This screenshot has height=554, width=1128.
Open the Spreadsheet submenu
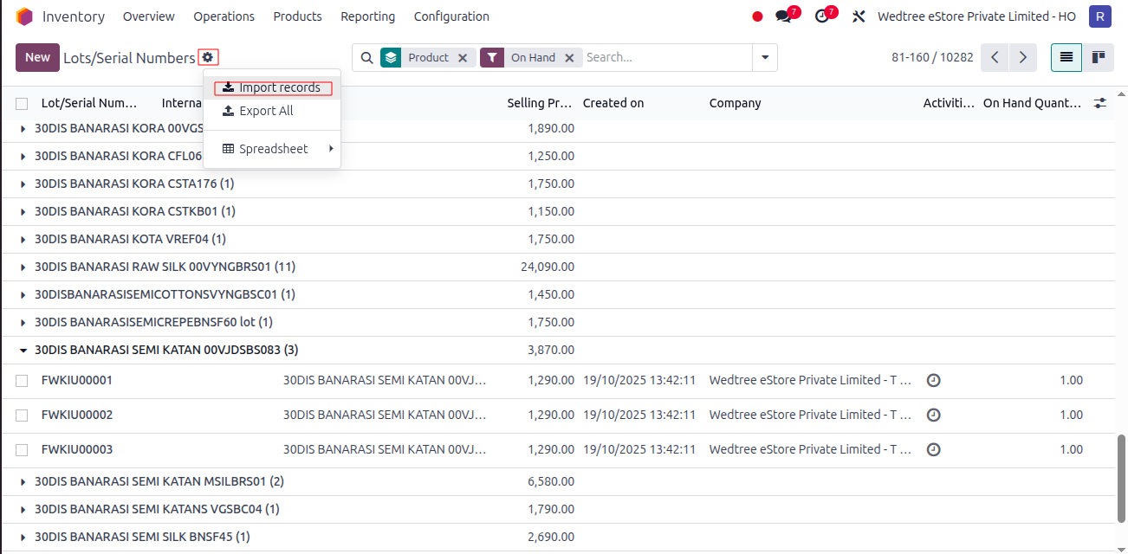(272, 149)
